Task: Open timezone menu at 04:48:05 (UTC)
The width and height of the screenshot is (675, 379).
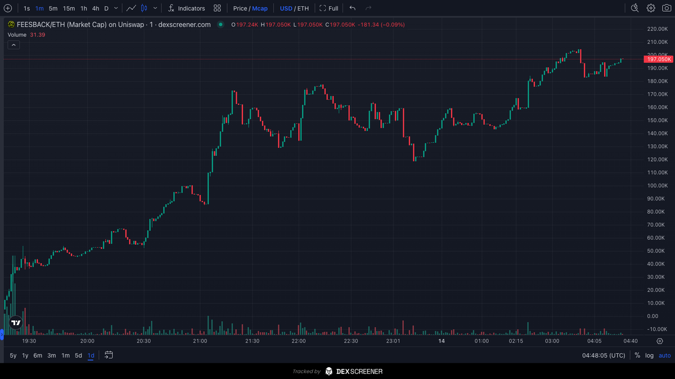Action: [x=604, y=355]
